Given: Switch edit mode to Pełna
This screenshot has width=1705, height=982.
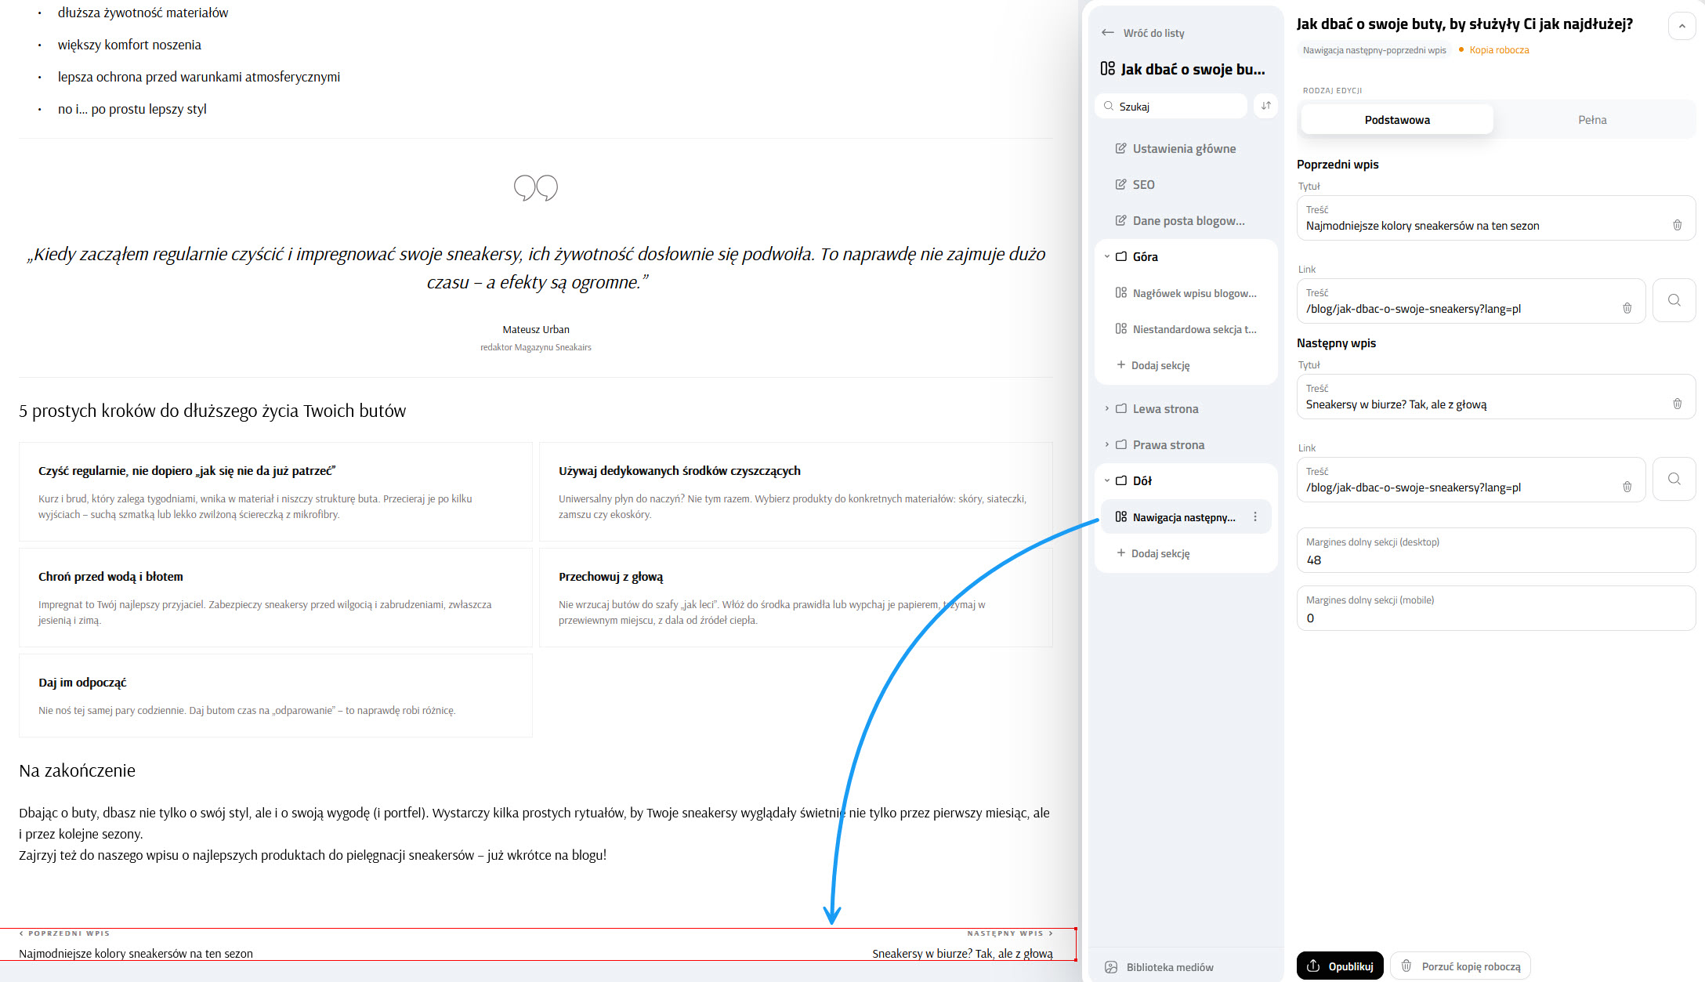Looking at the screenshot, I should tap(1591, 120).
